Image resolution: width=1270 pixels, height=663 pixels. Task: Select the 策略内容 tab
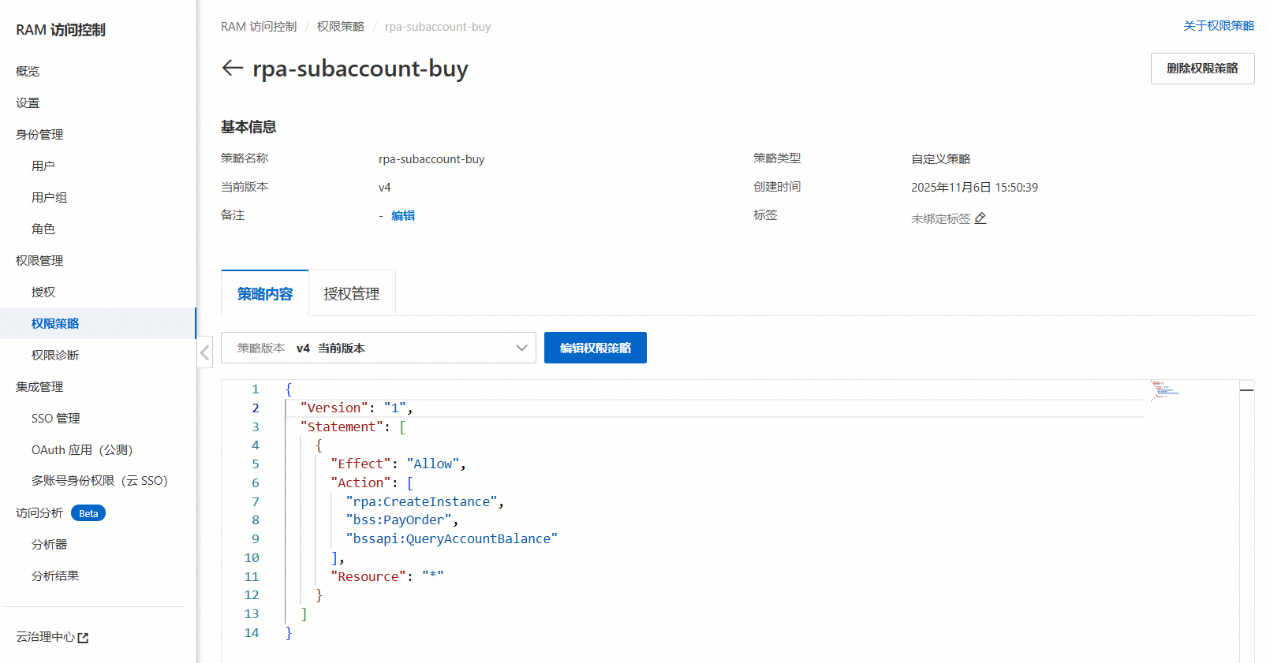(x=265, y=294)
